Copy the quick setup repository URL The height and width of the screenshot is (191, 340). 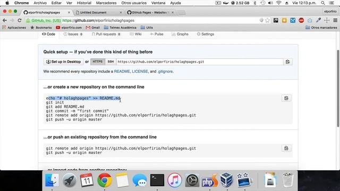pos(287,62)
